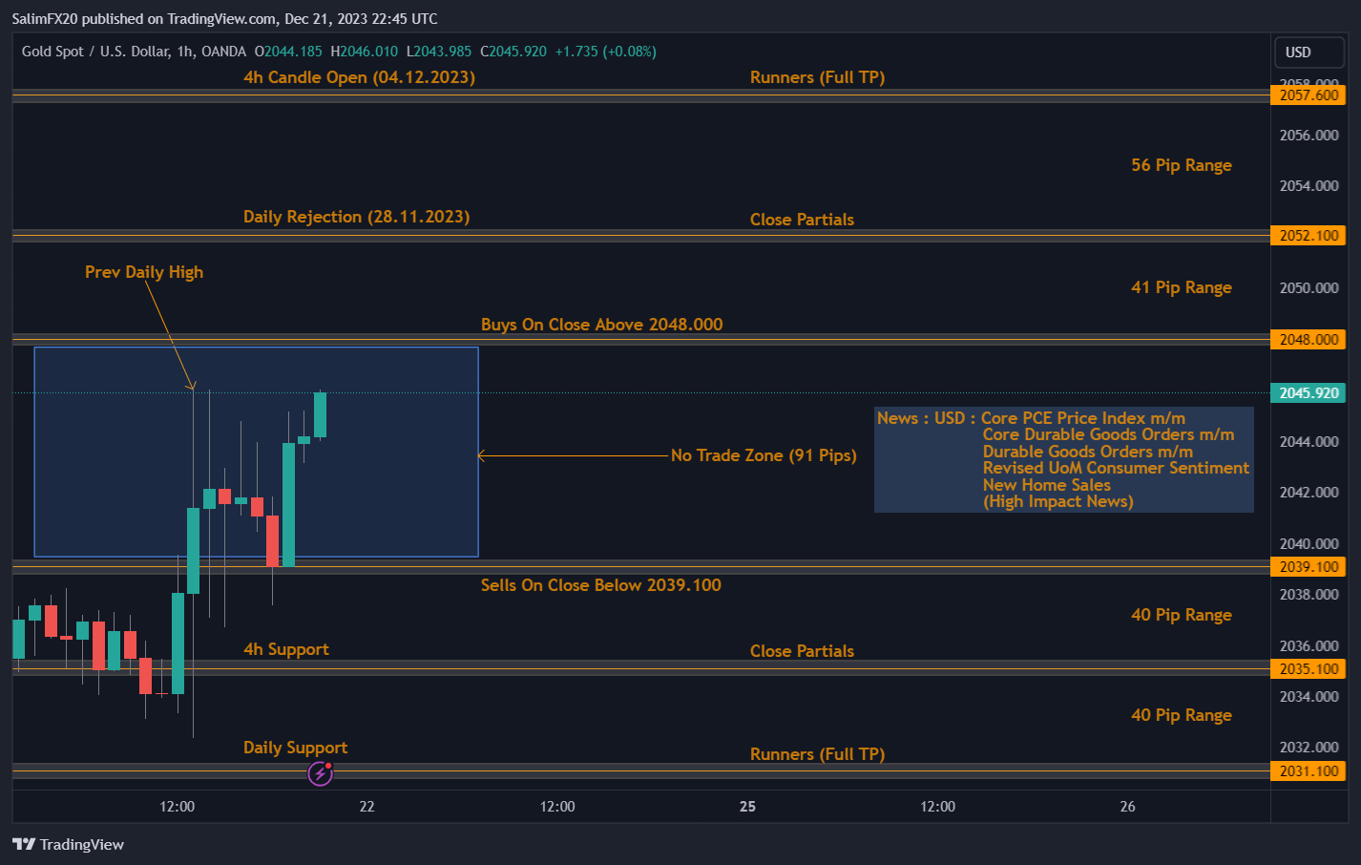Click the purple lightning event icon on the chart
The height and width of the screenshot is (865, 1361).
[x=321, y=773]
